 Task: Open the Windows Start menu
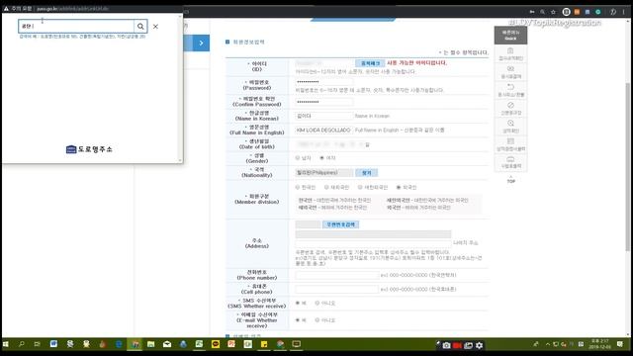click(x=6, y=344)
